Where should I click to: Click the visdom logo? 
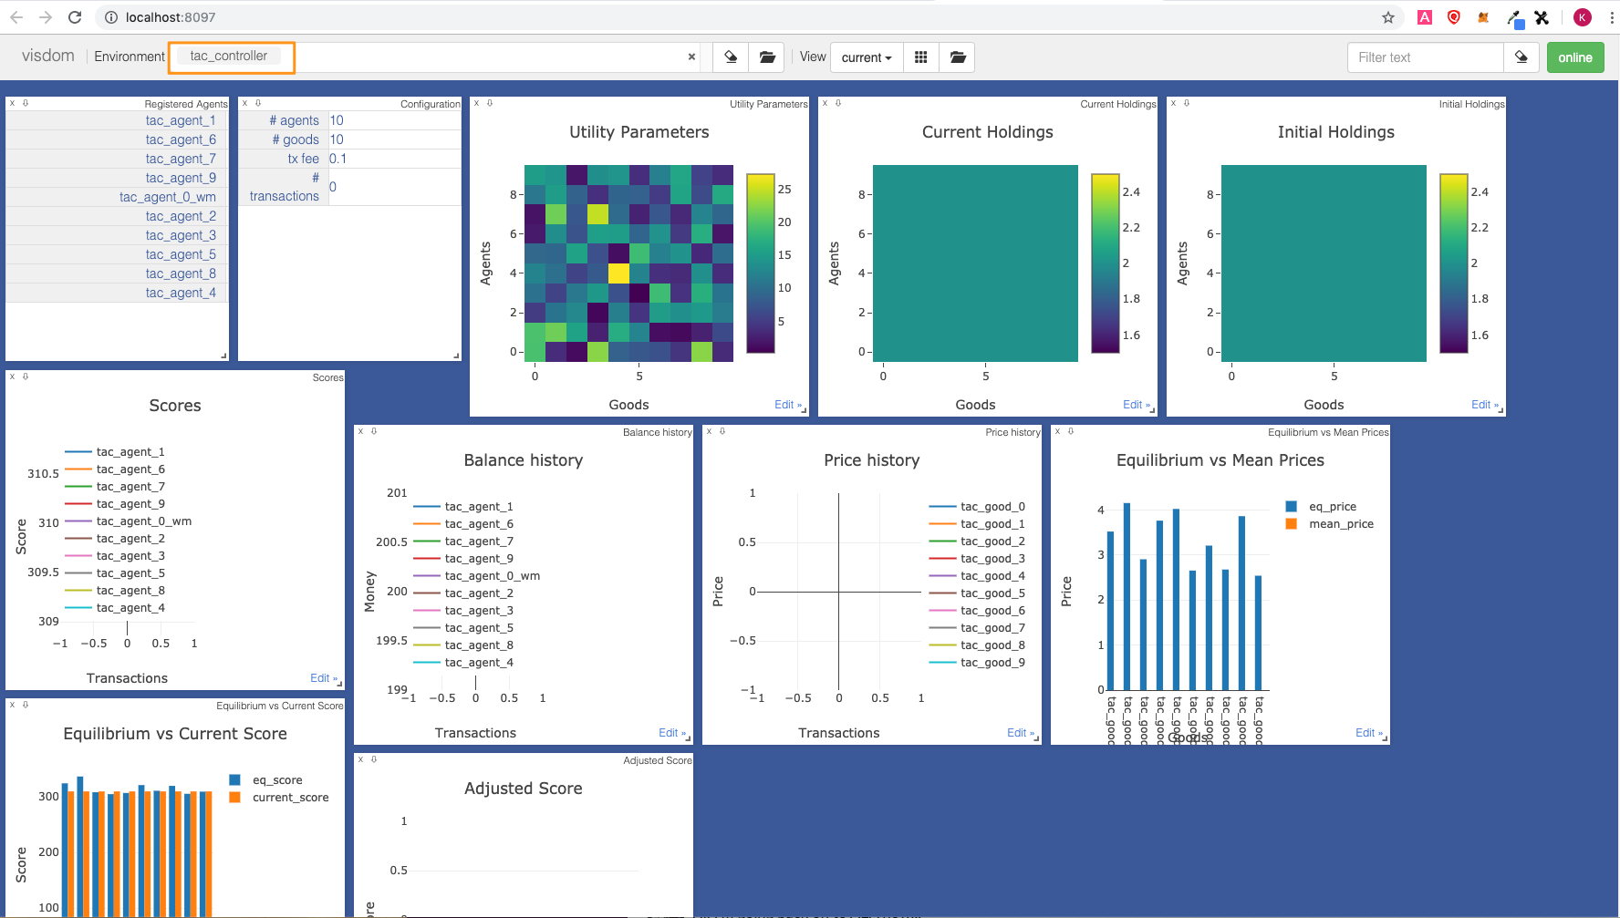[47, 56]
